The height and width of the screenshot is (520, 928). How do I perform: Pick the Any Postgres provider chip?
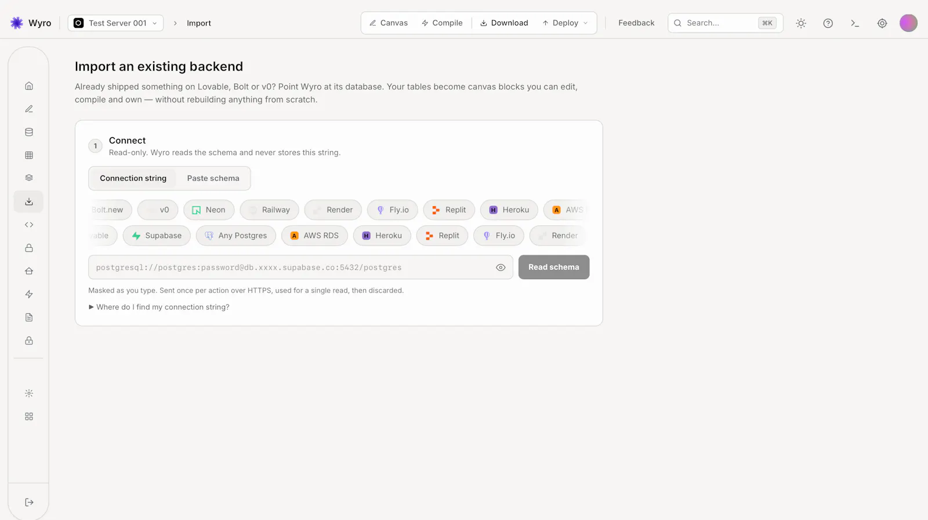236,236
